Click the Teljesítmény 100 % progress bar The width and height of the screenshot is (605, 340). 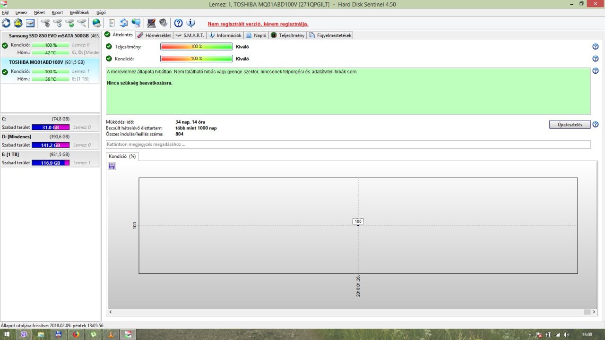(x=197, y=47)
